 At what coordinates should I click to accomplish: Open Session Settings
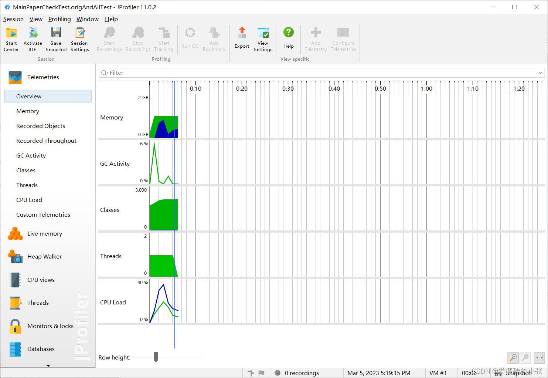click(x=80, y=39)
